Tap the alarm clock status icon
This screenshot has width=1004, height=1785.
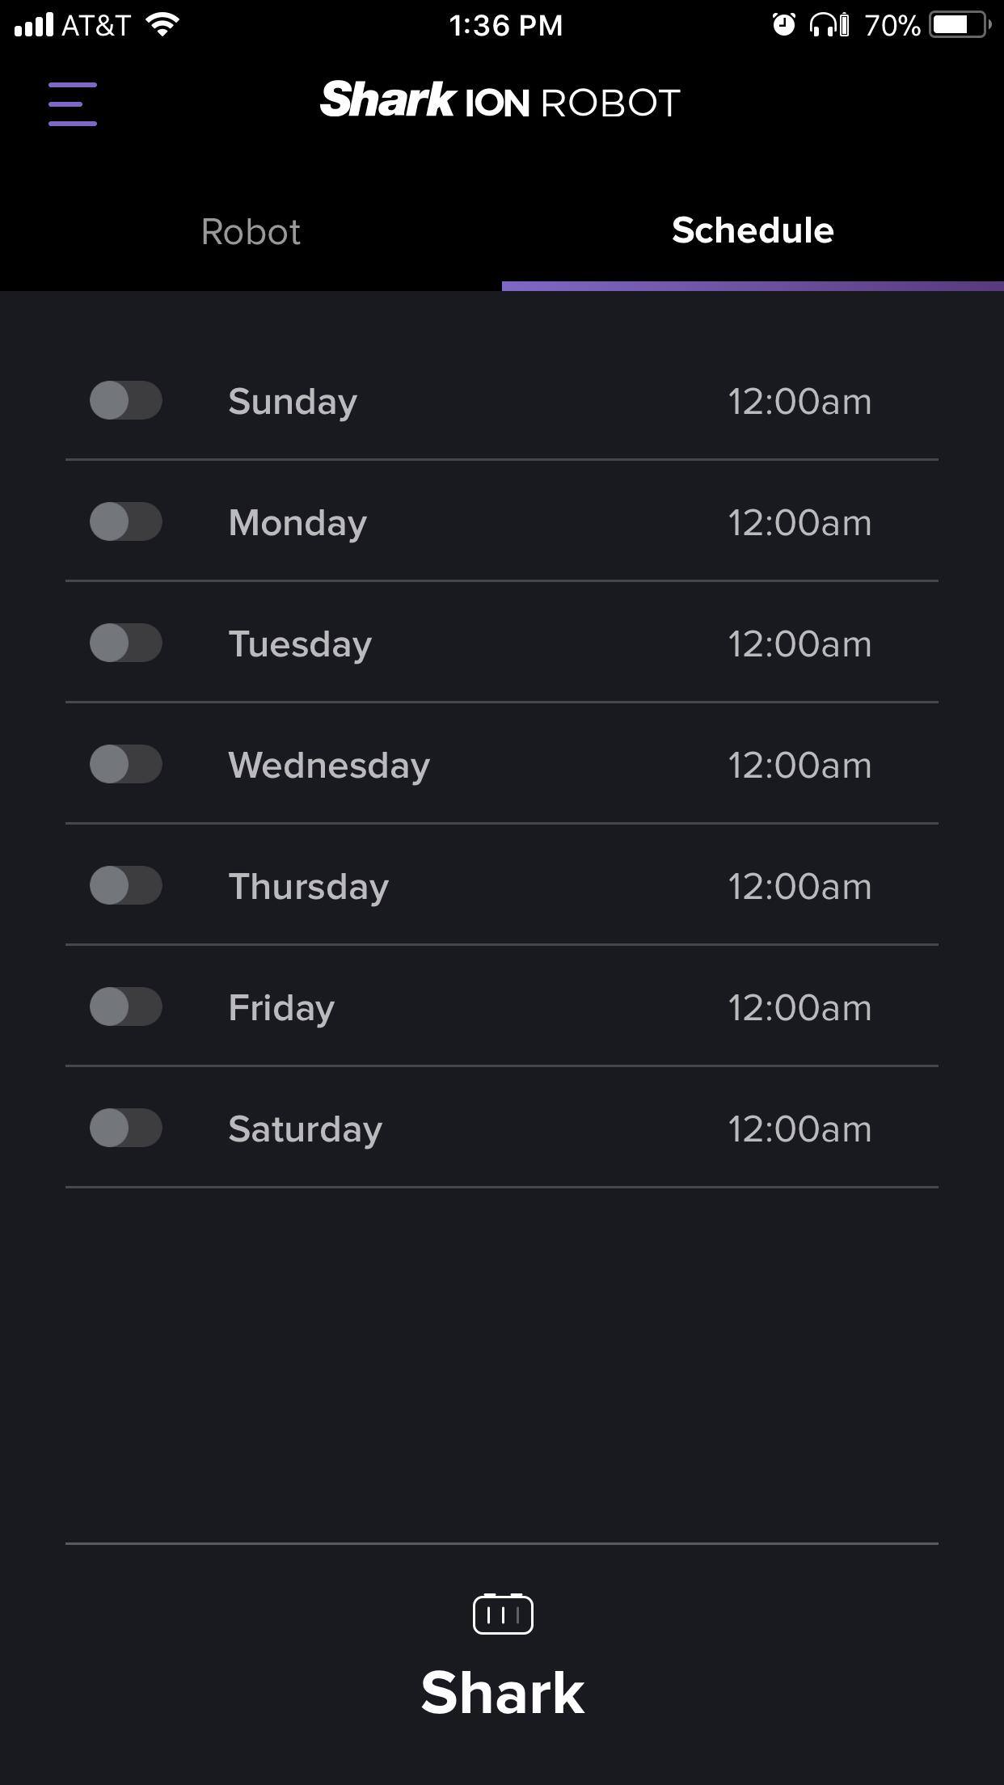coord(783,25)
